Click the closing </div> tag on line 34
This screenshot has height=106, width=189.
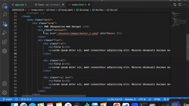[47, 54]
